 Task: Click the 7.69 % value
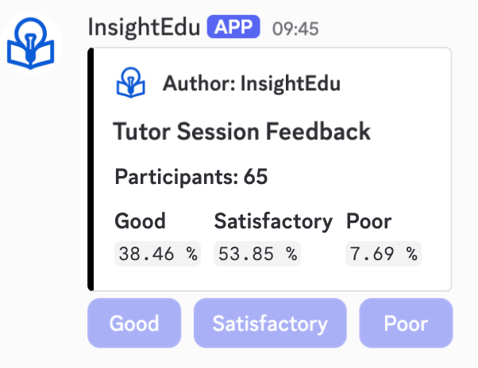(x=384, y=254)
